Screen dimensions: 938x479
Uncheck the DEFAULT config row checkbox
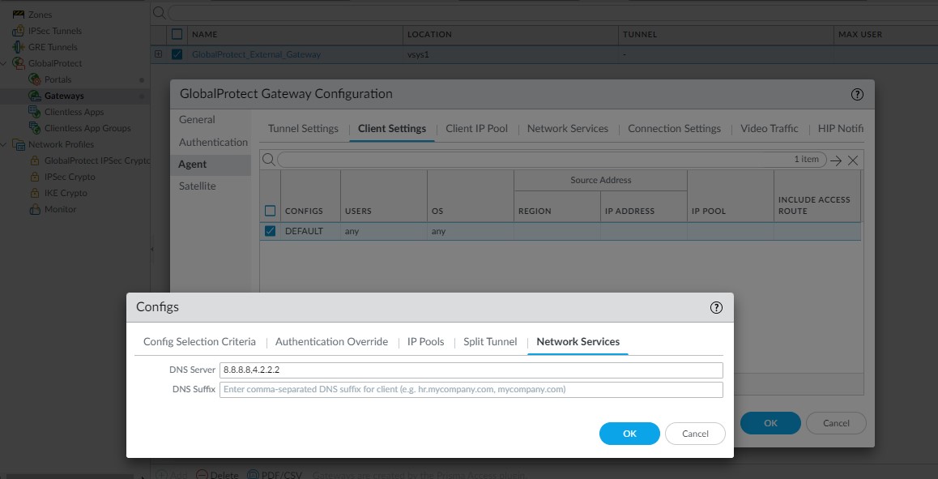click(270, 231)
